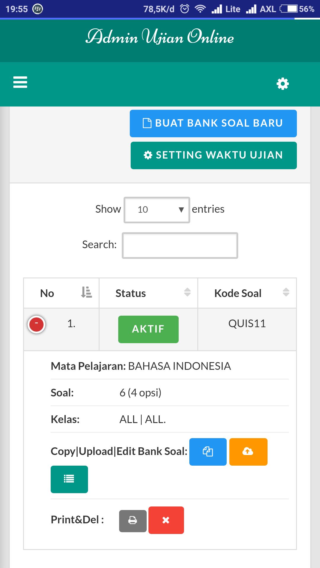The image size is (320, 568).
Task: Collapse row 1 details with red minus
Action: [36, 324]
